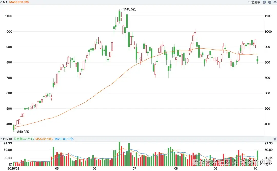Click the 60.89 label on the right volume axis
Viewport: 277px width, 171px height.
click(x=269, y=150)
